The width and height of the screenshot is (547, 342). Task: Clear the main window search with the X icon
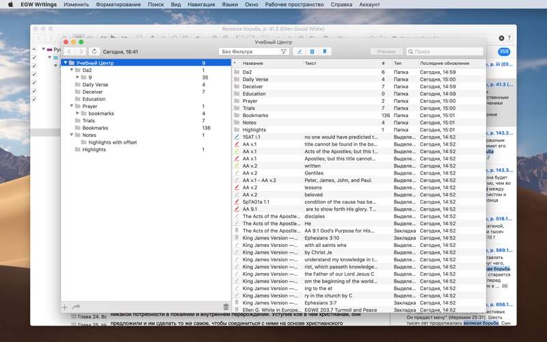click(501, 38)
